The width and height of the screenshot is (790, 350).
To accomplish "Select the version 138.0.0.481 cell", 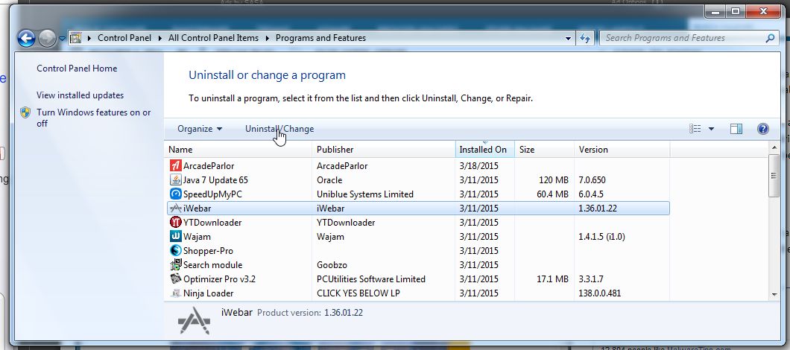I will pos(599,293).
